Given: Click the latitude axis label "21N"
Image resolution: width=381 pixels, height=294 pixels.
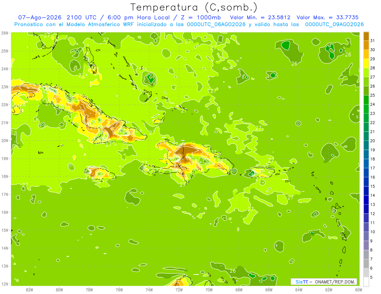Looking at the screenshot, I should (x=5, y=123).
